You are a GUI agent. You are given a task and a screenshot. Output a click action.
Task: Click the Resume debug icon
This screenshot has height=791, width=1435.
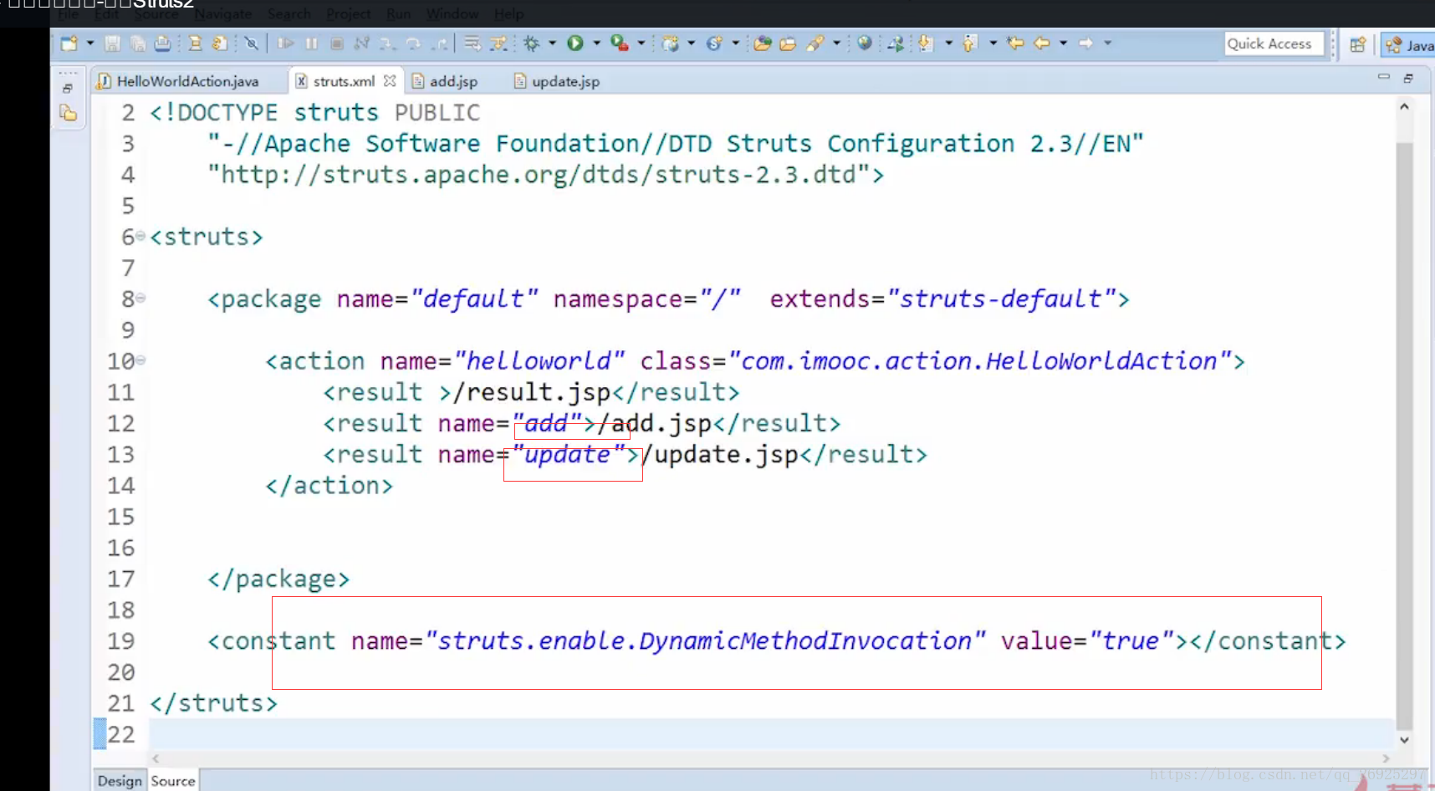pos(285,43)
